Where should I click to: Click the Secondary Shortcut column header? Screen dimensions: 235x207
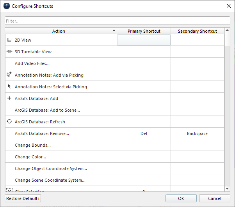coord(197,31)
